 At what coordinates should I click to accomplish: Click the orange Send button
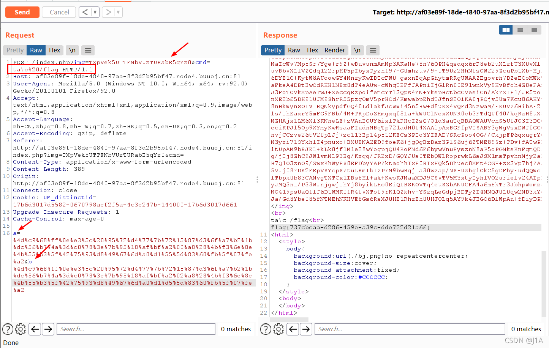[22, 12]
